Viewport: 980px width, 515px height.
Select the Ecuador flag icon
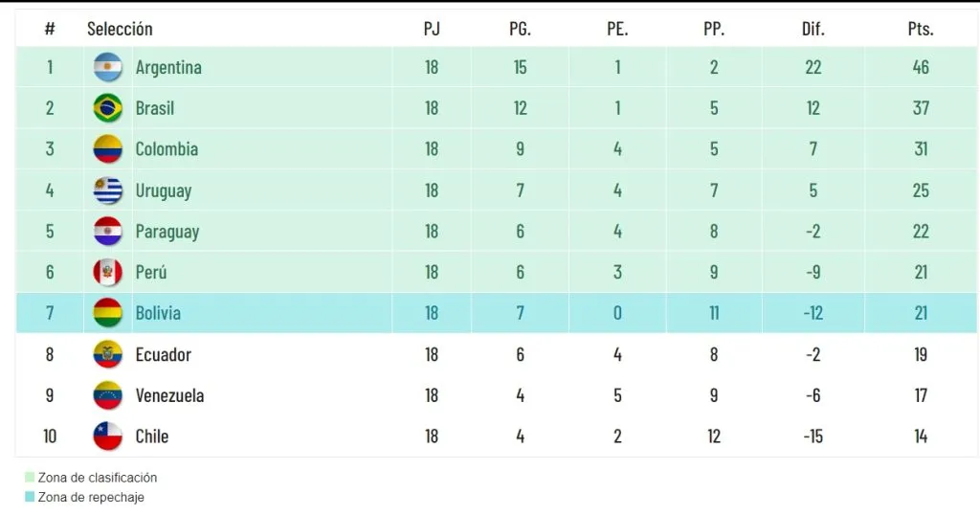pyautogui.click(x=108, y=354)
